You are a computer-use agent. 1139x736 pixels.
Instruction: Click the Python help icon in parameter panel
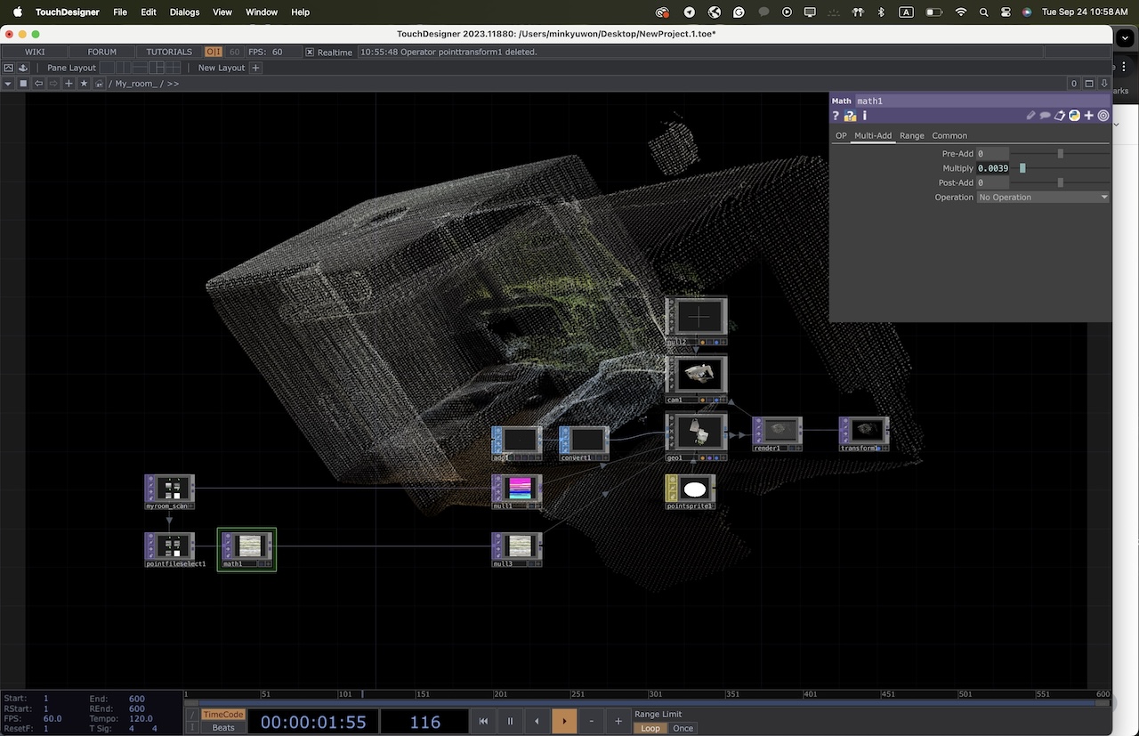click(851, 116)
